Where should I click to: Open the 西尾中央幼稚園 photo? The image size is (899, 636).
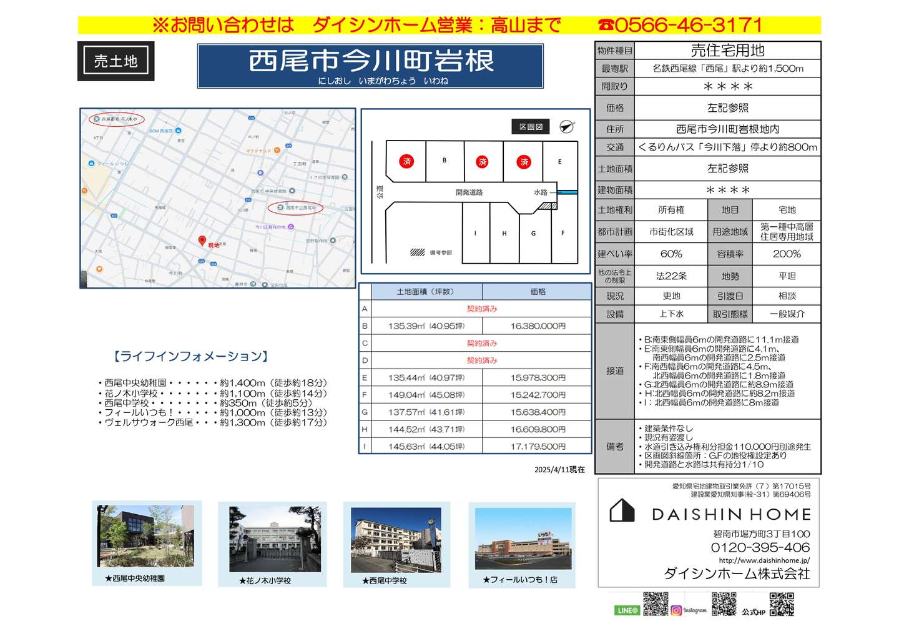coord(146,536)
